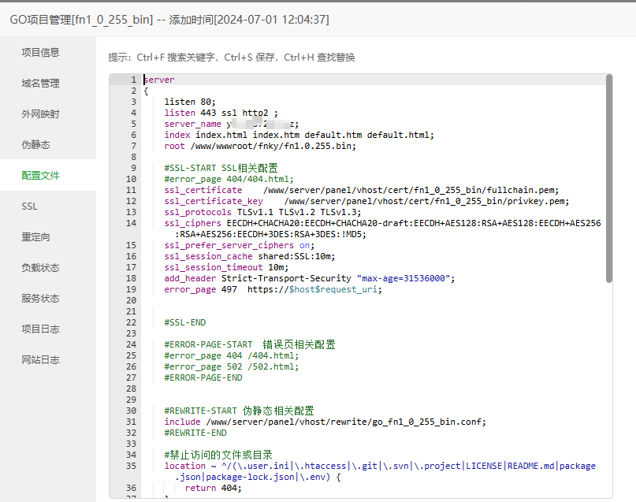The width and height of the screenshot is (636, 502).
Task: Click '#error_page 404/404.html;' comment line
Action: [229, 179]
